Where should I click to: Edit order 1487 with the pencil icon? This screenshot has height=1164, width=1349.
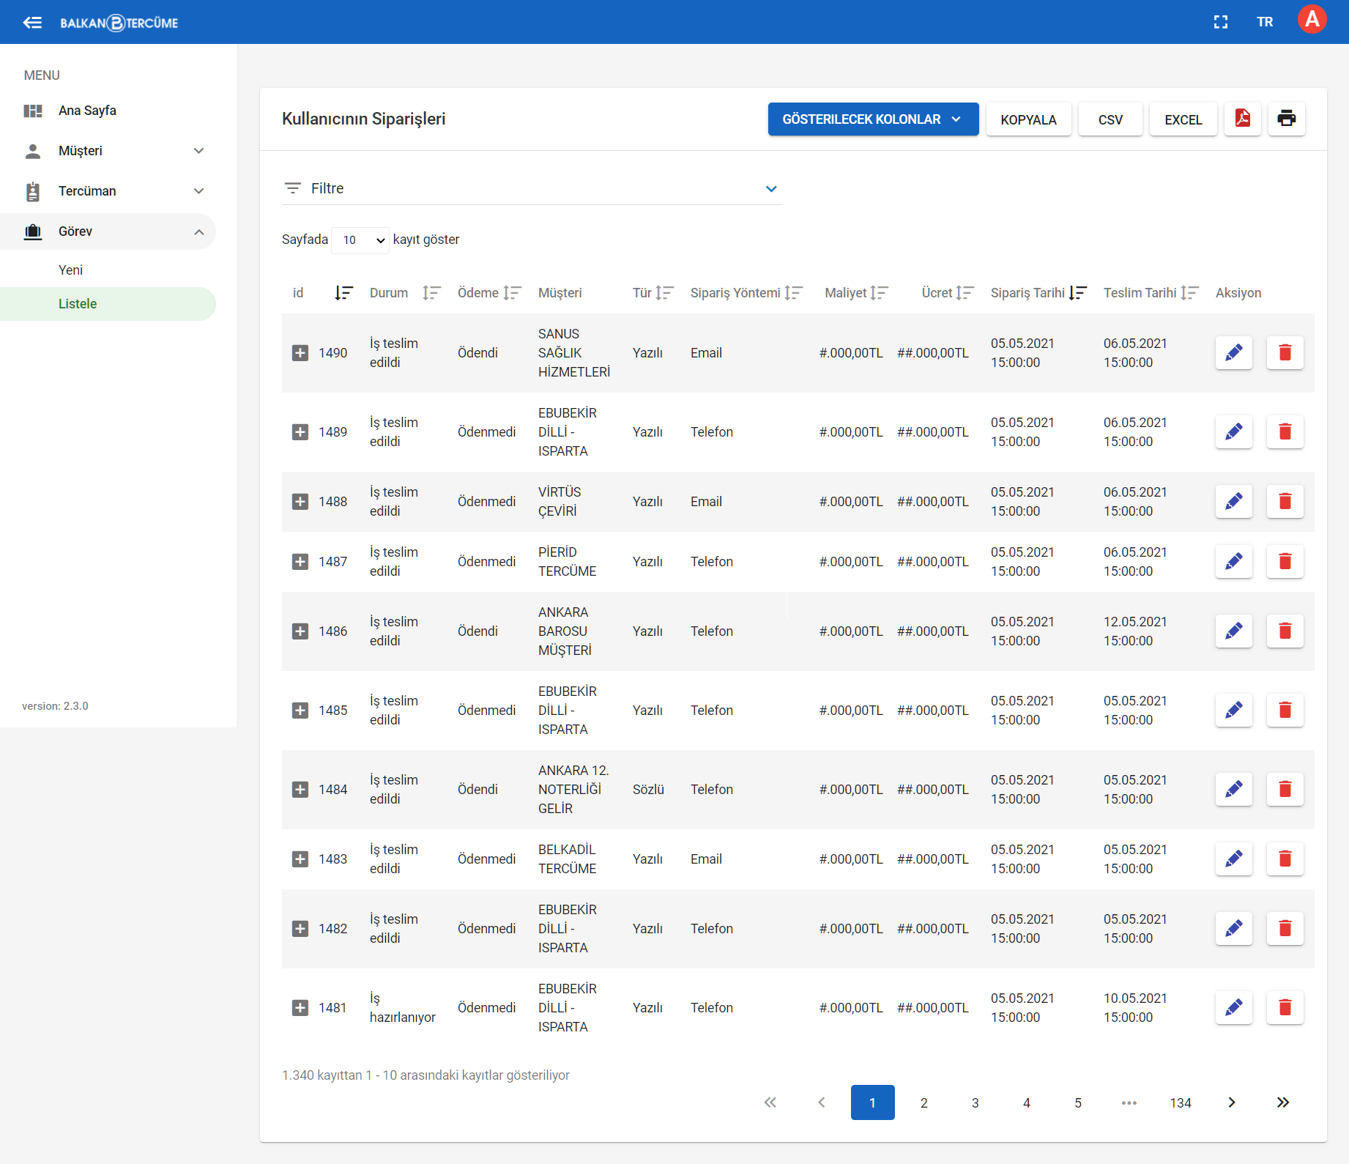(x=1234, y=562)
